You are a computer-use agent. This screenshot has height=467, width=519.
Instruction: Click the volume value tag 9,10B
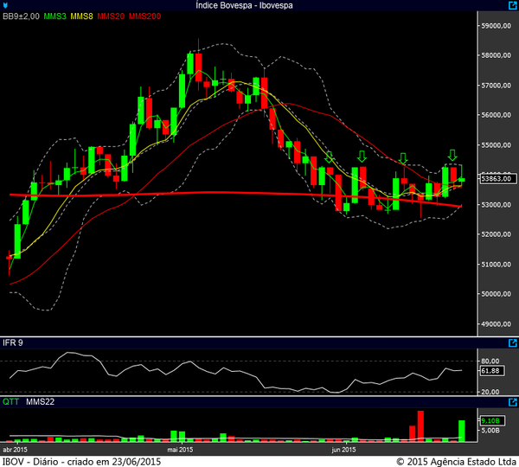[x=489, y=420]
